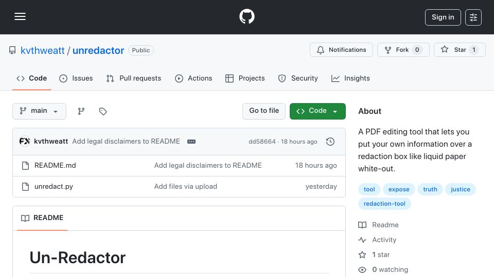Viewport: 494px width, 277px height.
Task: View branches via the branch icon
Action: [x=81, y=111]
